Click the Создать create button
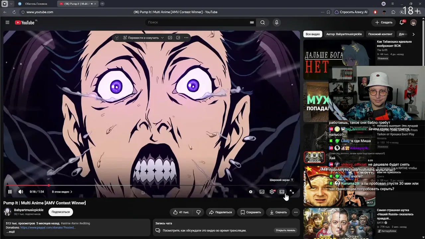 point(384,22)
